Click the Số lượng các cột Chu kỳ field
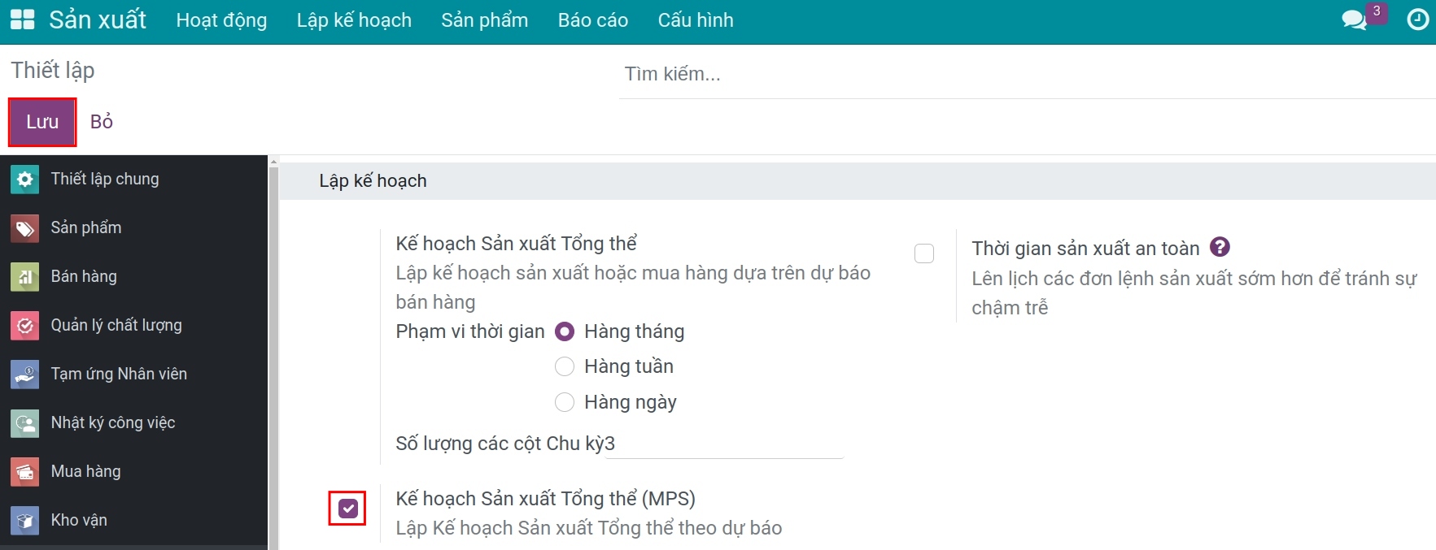This screenshot has width=1436, height=550. coord(725,444)
